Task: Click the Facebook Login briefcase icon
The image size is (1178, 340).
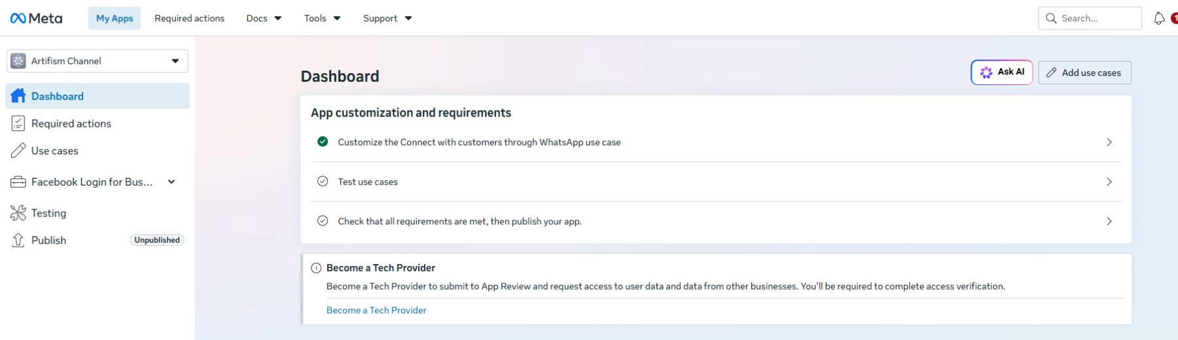Action: (18, 182)
